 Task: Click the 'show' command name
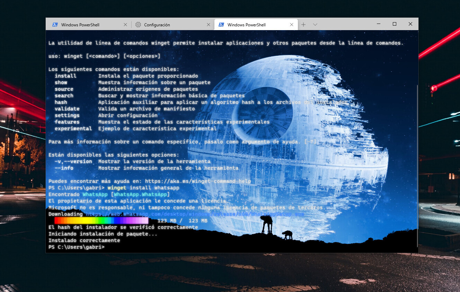click(x=61, y=82)
